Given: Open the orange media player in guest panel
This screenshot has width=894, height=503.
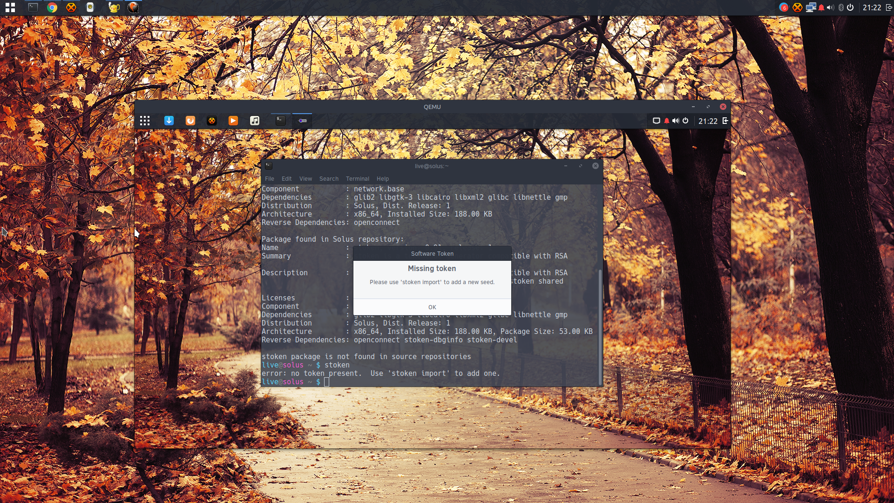Looking at the screenshot, I should 233,121.
